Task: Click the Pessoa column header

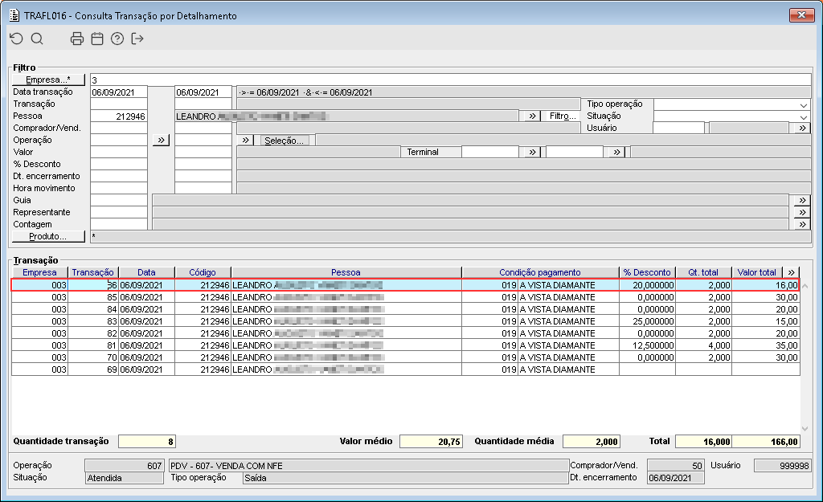Action: click(346, 272)
